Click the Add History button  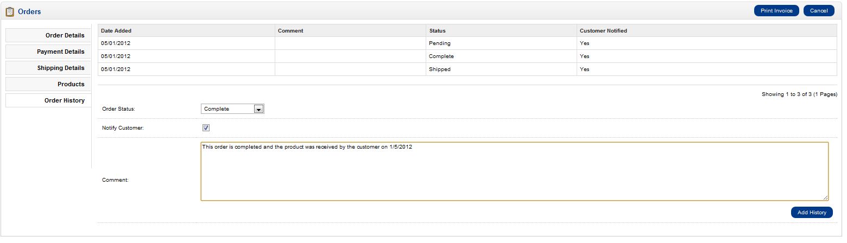[x=812, y=213]
